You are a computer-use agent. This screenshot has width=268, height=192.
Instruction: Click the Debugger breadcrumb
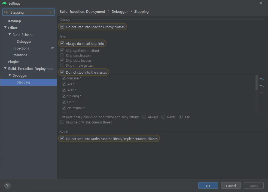point(120,12)
